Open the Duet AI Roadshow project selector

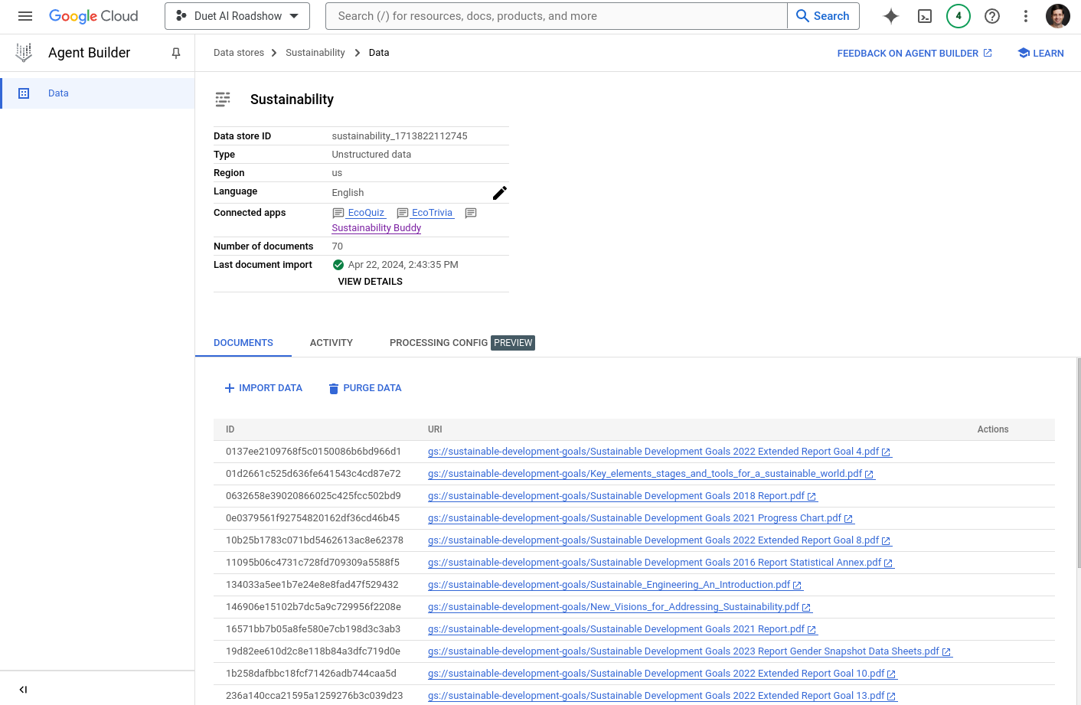237,16
